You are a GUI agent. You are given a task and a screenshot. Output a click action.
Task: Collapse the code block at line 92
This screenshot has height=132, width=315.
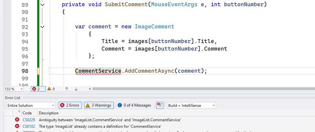pyautogui.click(x=42, y=27)
